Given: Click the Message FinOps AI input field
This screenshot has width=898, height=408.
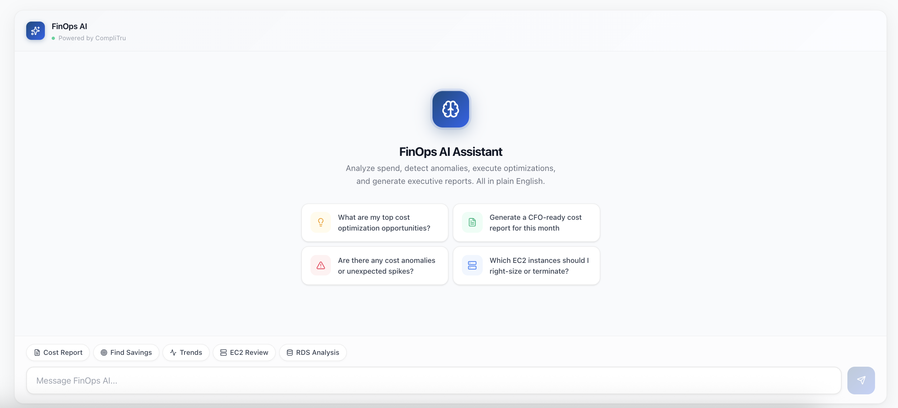Looking at the screenshot, I should (431, 380).
